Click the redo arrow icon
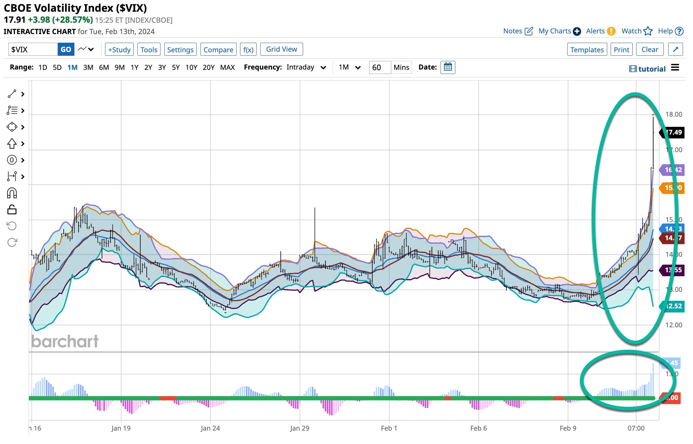The height and width of the screenshot is (444, 693). pyautogui.click(x=12, y=242)
